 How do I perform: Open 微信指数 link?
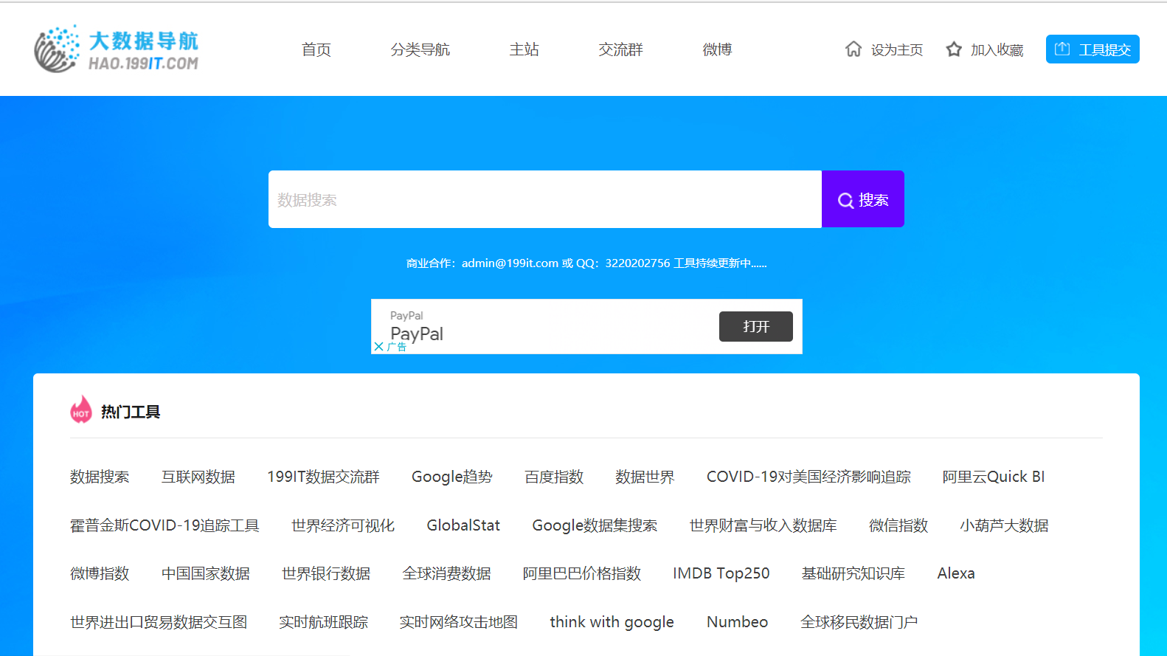pyautogui.click(x=898, y=525)
